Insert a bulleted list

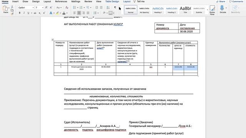[x=75, y=8]
